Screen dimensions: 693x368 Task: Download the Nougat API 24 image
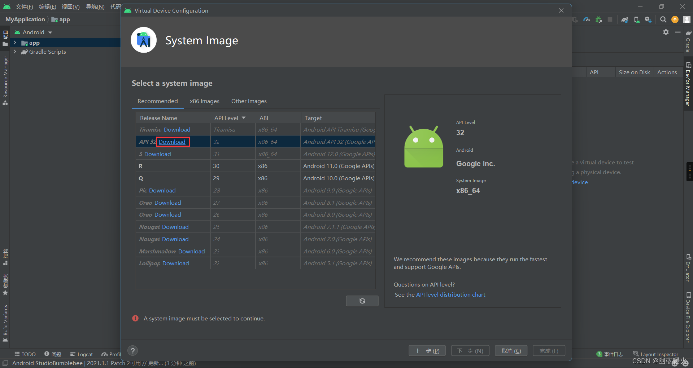(175, 239)
